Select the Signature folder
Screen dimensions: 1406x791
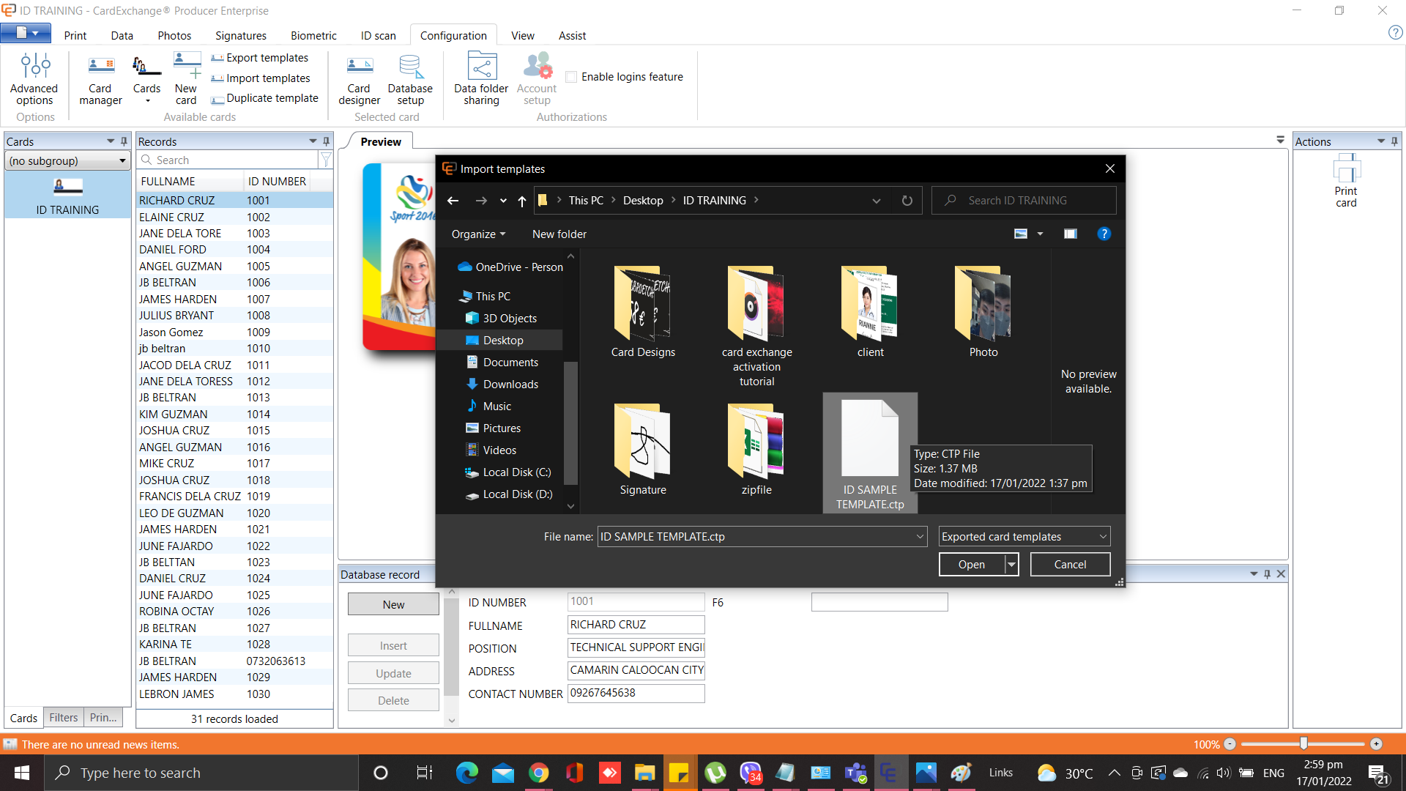point(643,450)
